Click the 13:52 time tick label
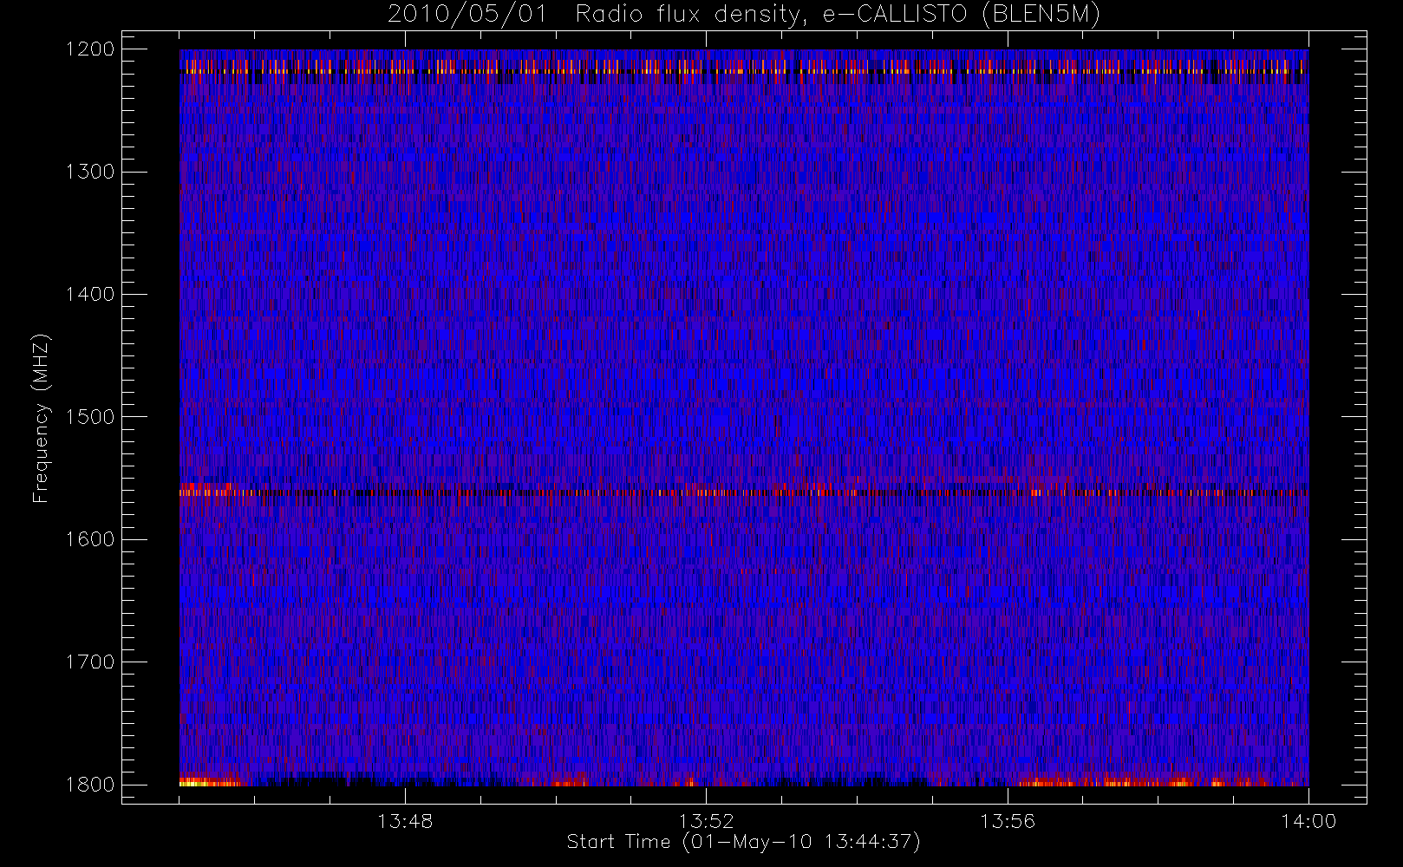1403x867 pixels. (x=706, y=821)
